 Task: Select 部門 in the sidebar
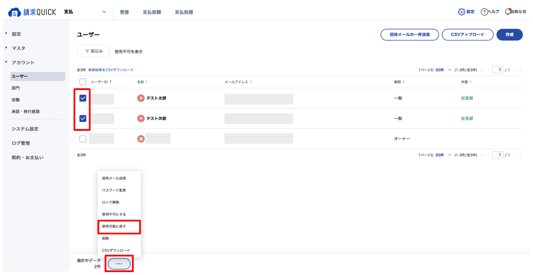16,88
